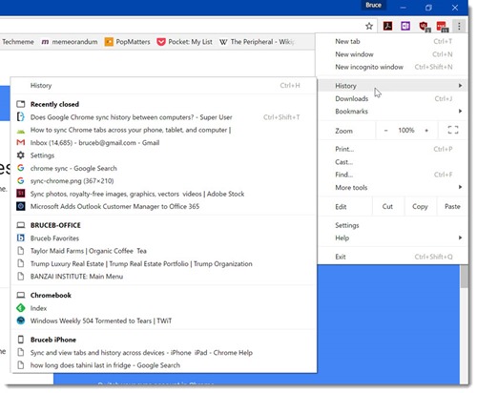Choose Print... from the menu
The width and height of the screenshot is (477, 393).
[393, 149]
